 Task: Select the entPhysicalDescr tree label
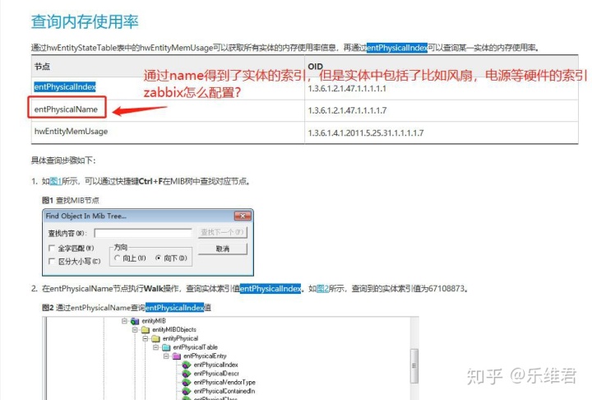tap(216, 374)
